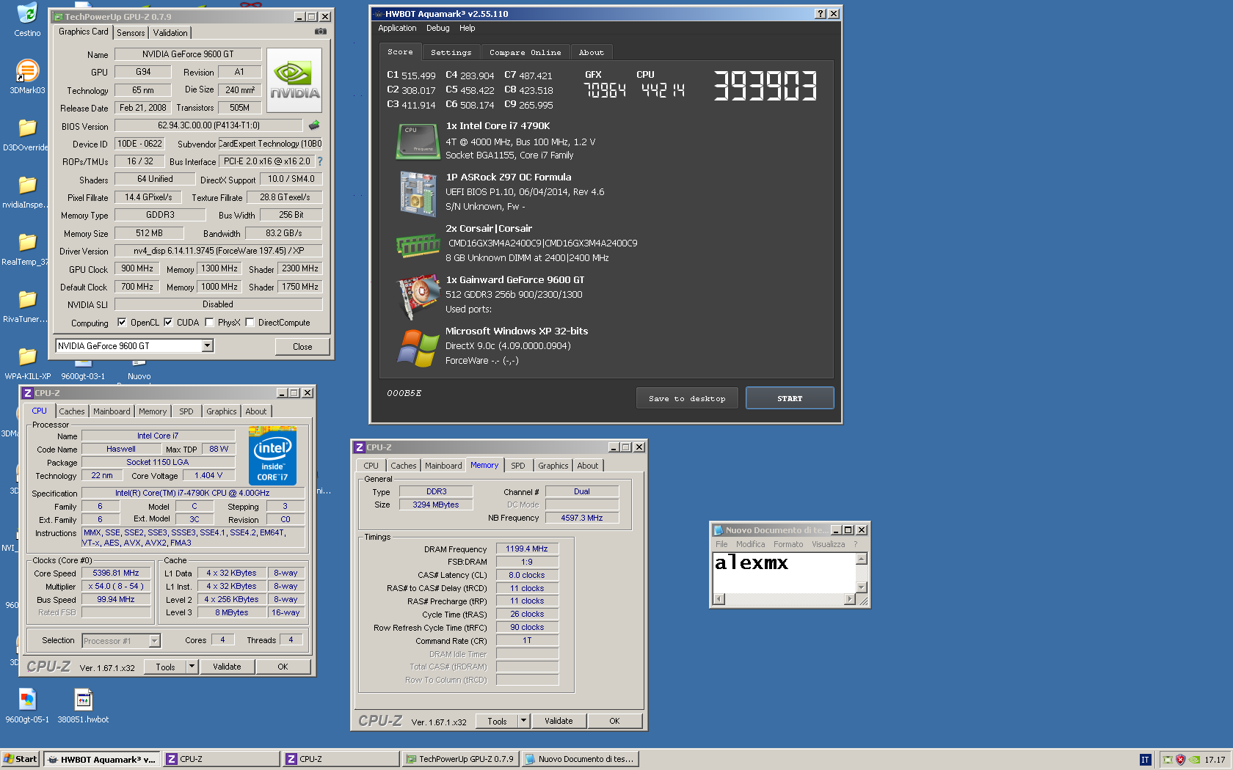Screen dimensions: 1233x770
Task: Click the Aquamark help question mark button
Action: pos(821,14)
